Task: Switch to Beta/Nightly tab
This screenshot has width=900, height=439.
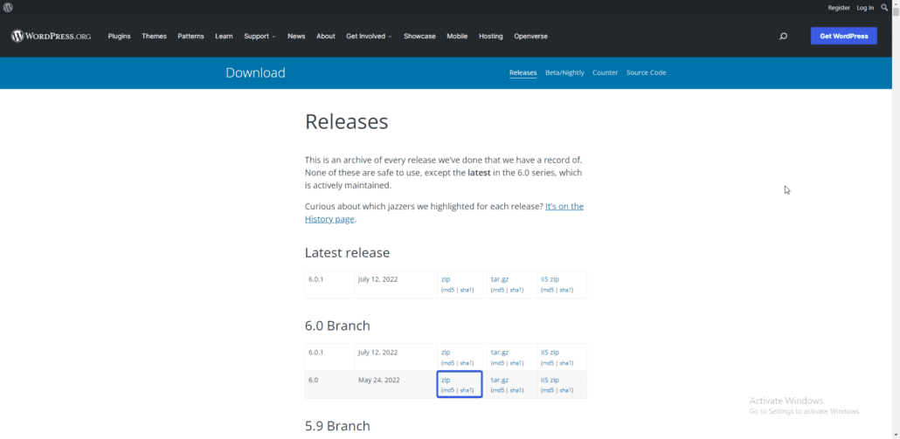Action: coord(564,72)
